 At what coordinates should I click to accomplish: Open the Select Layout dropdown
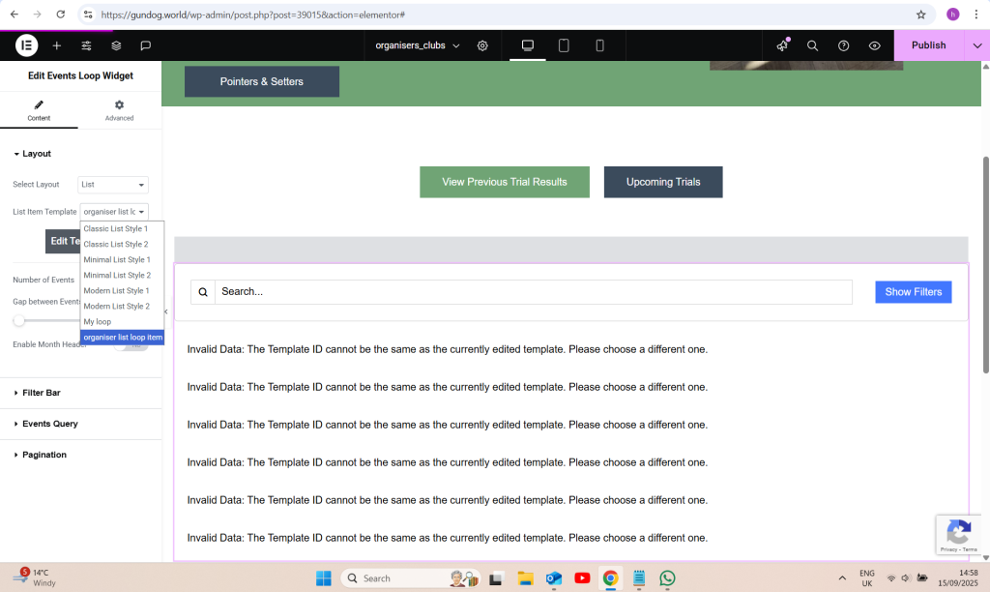pos(113,185)
